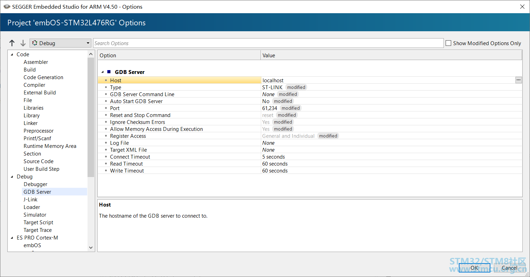Select the Build category
This screenshot has width=530, height=277.
(30, 70)
